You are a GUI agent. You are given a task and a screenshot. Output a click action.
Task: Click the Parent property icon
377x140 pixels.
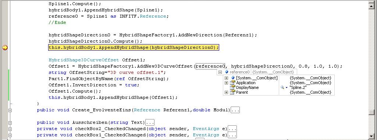(232, 93)
